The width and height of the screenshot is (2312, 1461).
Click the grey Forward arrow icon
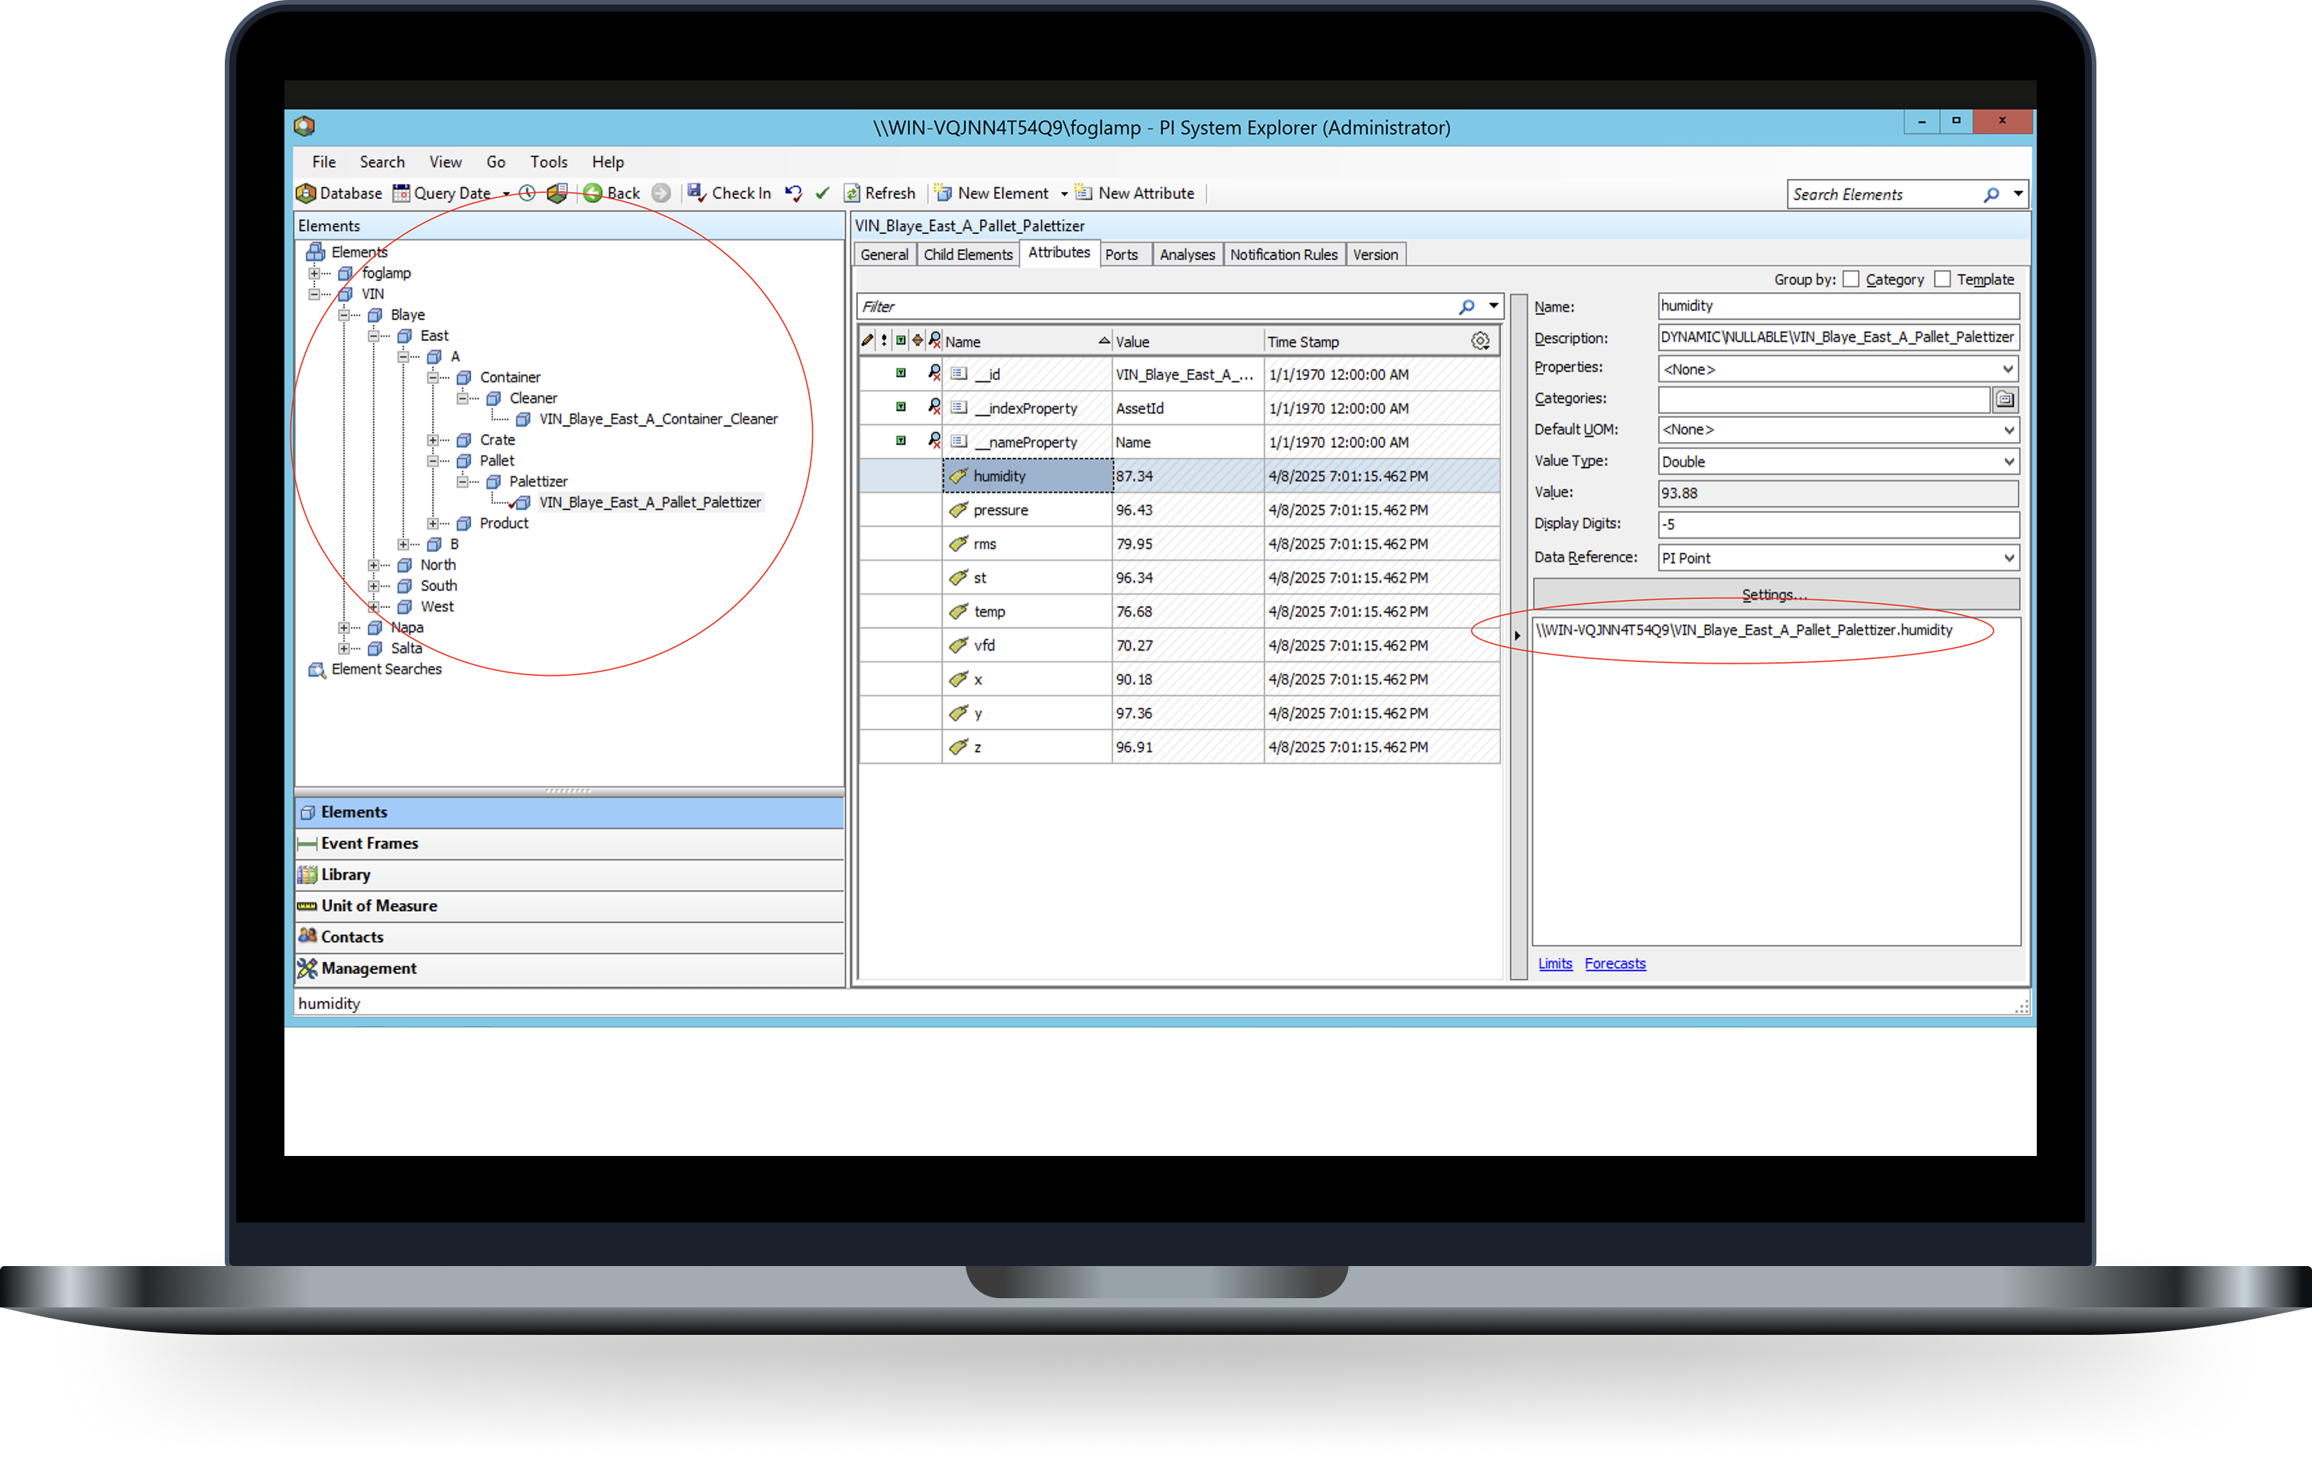[x=661, y=193]
